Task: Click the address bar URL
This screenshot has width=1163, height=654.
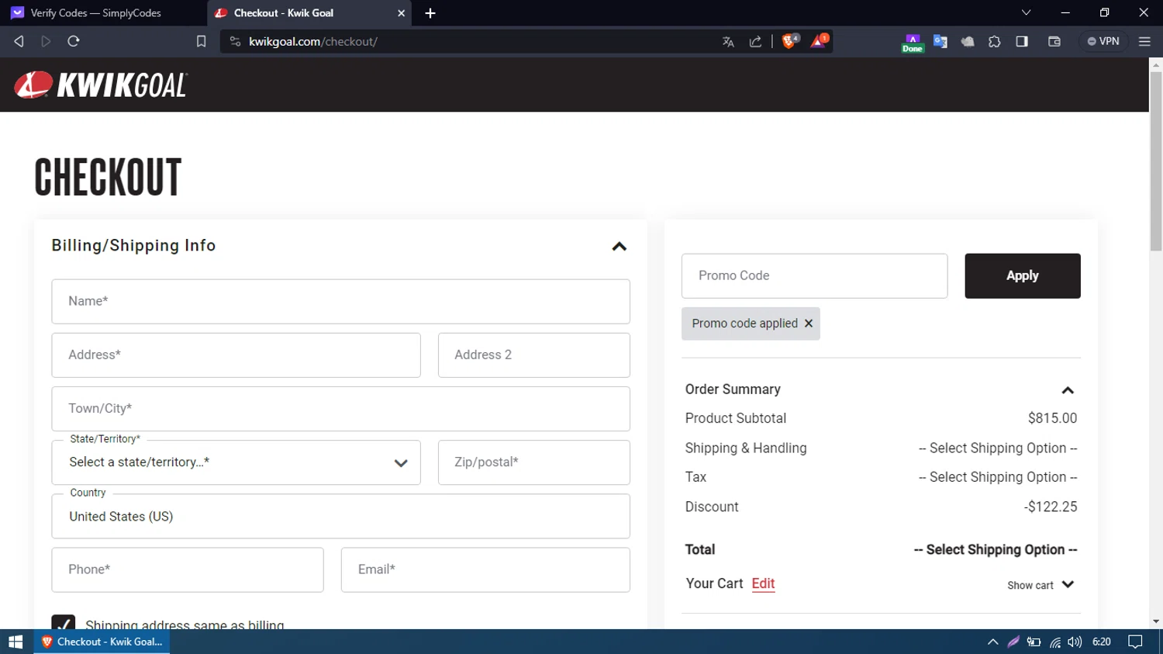Action: (x=312, y=42)
